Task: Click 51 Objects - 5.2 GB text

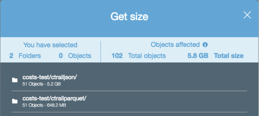Action: pos(42,84)
